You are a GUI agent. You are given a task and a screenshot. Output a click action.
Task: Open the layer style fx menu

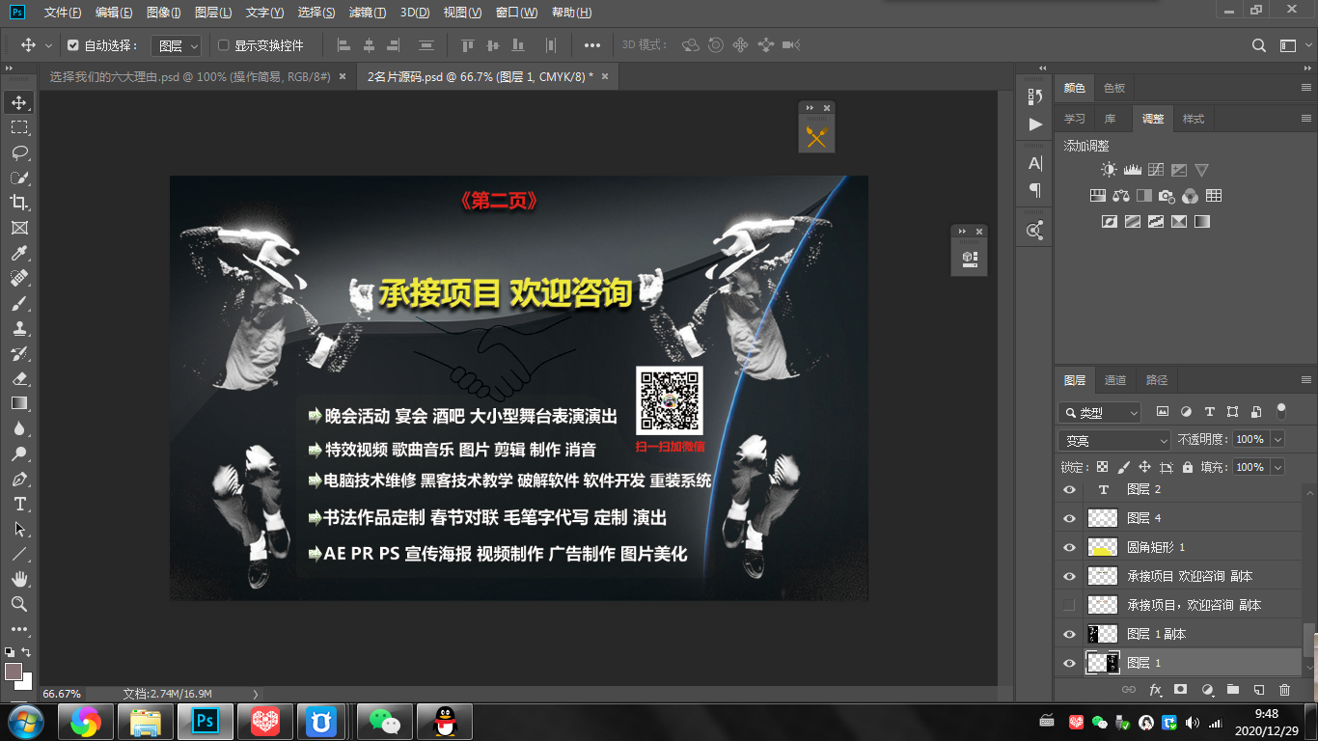pos(1155,690)
